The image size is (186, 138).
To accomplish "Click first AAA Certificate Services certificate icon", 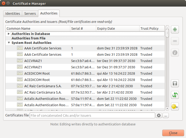I will [x=20, y=48].
